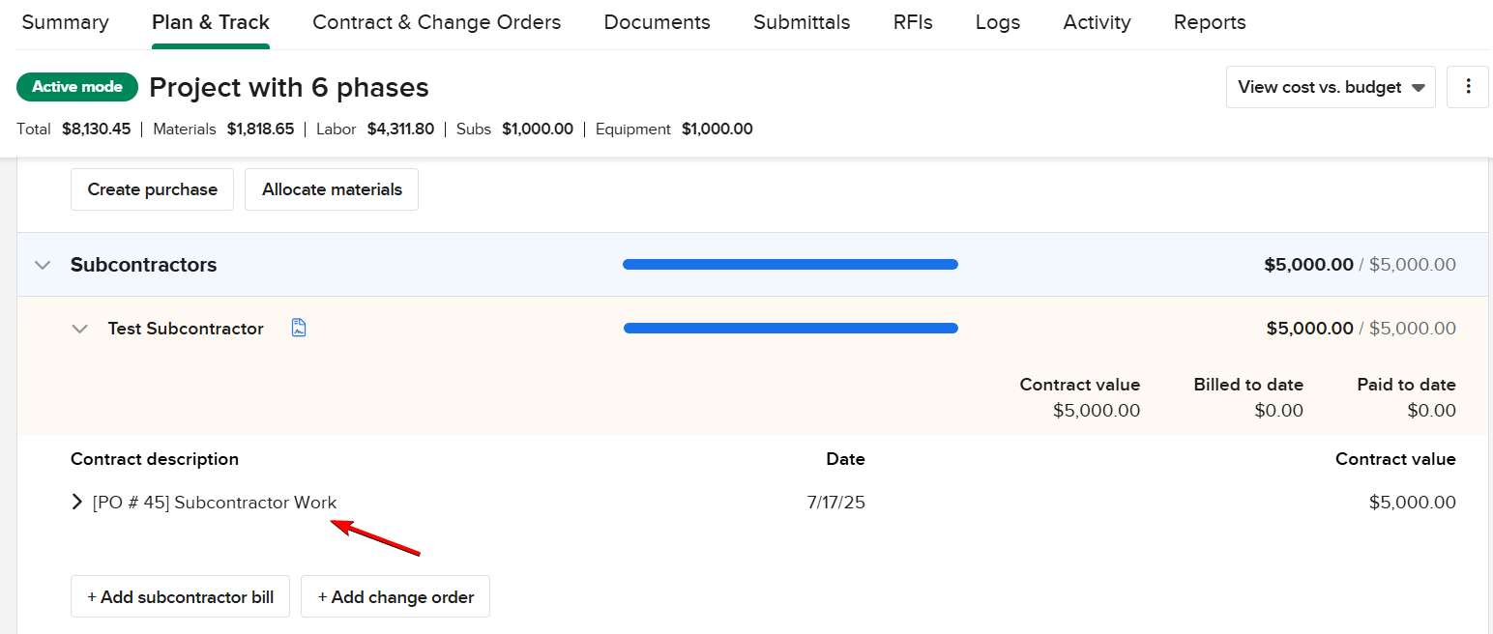Click the Add change order button
1493x634 pixels.
[x=395, y=597]
